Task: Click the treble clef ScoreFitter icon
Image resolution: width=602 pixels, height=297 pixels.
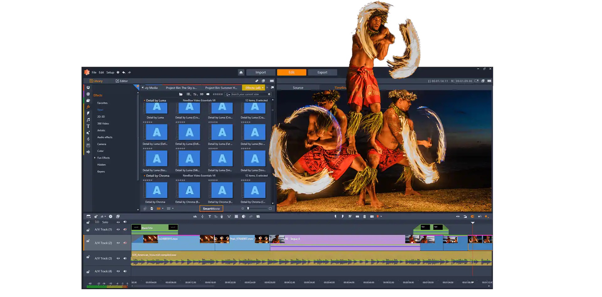Action: pyautogui.click(x=202, y=216)
